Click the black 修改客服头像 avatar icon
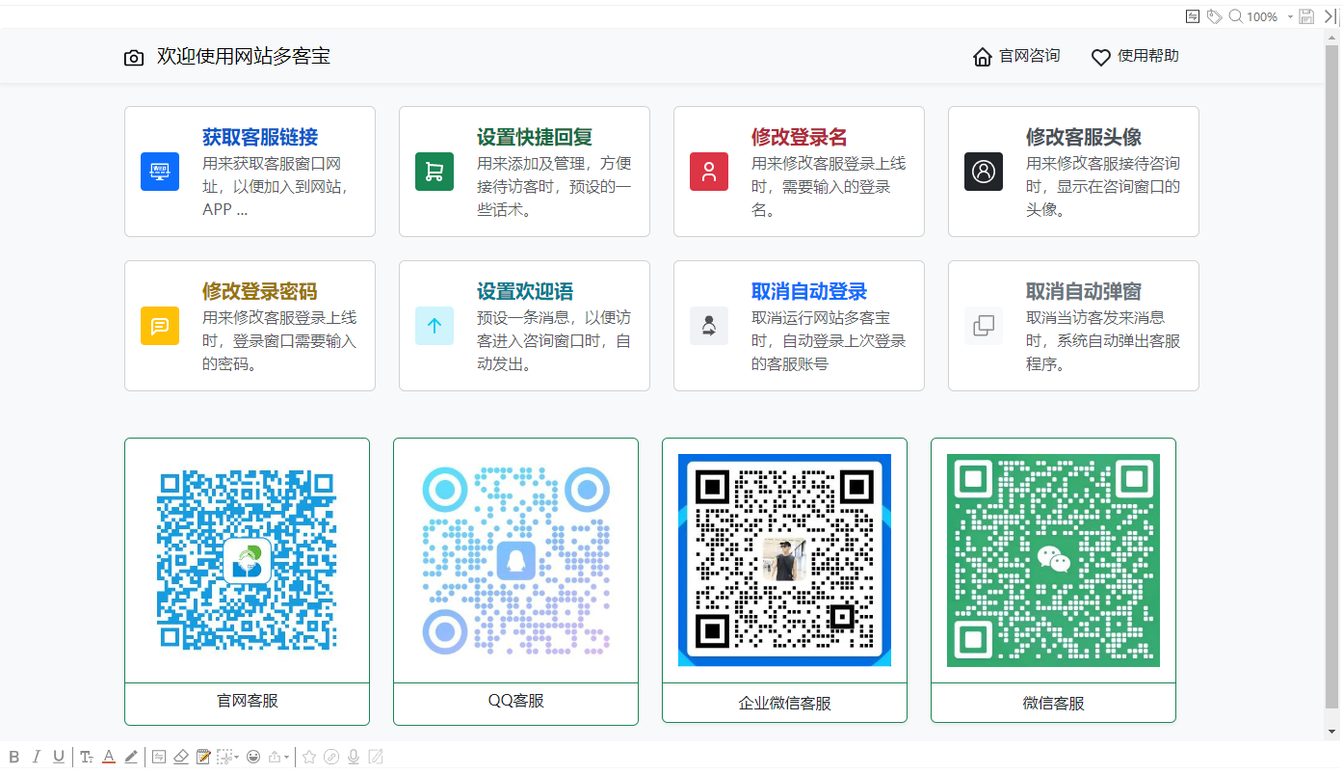This screenshot has height=774, width=1343. [984, 172]
